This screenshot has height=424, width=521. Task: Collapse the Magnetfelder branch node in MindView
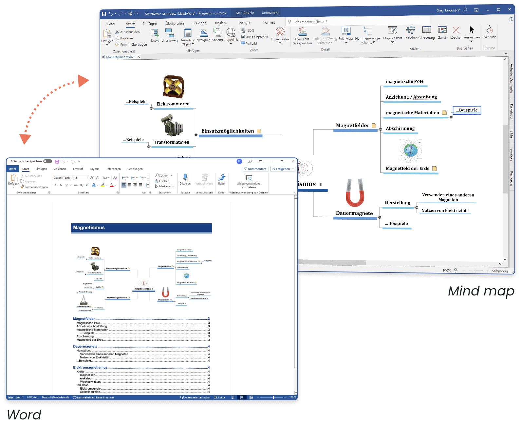(381, 130)
